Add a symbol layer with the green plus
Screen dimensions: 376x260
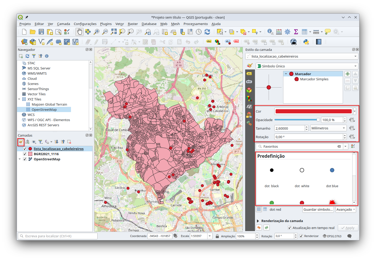[348, 74]
